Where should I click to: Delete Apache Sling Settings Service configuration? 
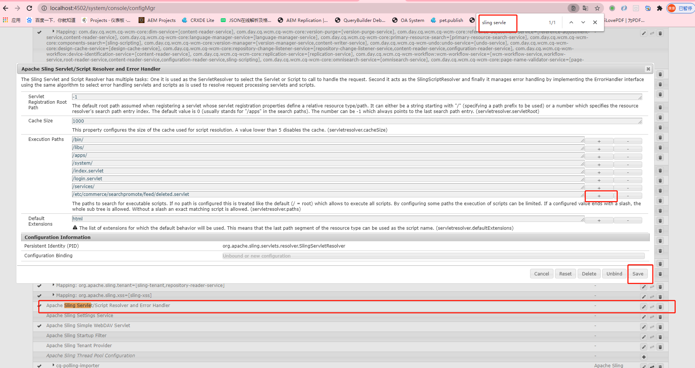click(x=660, y=317)
